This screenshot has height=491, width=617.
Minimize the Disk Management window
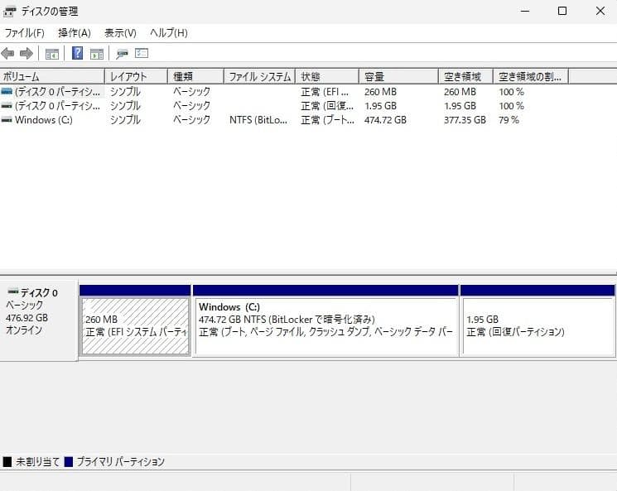pyautogui.click(x=525, y=11)
